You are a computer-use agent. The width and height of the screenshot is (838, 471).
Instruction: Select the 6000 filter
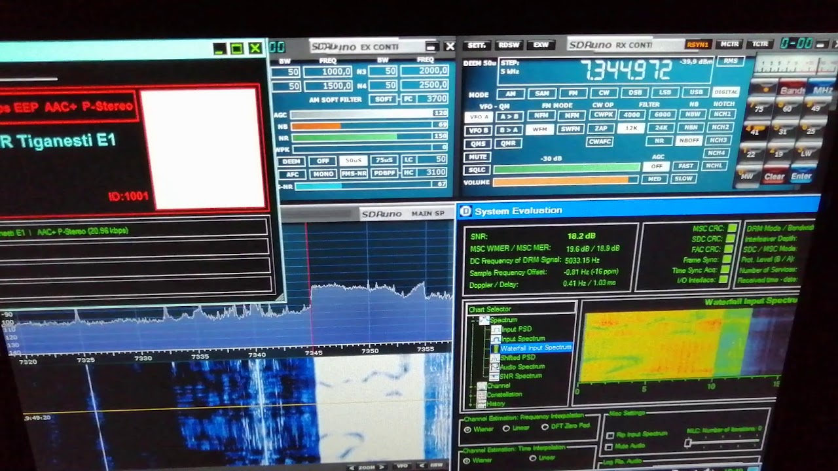point(663,114)
